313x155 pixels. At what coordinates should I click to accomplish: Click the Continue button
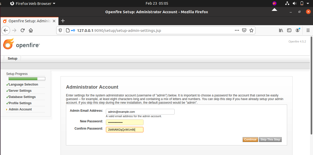(250, 139)
